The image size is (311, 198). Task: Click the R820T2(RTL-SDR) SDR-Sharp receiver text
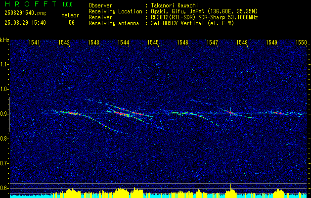[204, 17]
